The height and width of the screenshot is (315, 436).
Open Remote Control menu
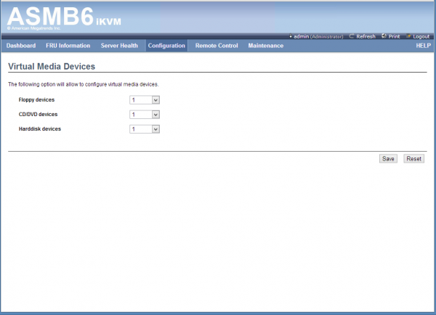point(217,46)
